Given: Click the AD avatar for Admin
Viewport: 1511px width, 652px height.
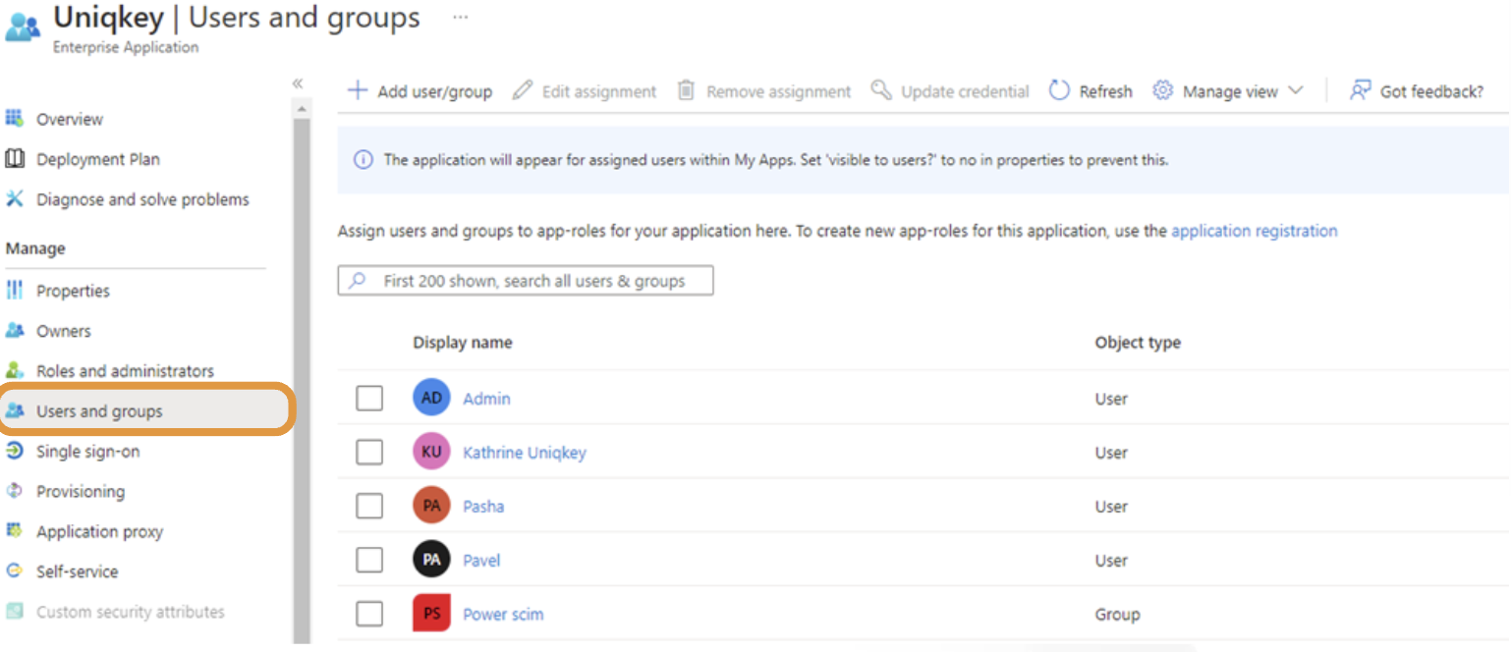Looking at the screenshot, I should pos(431,398).
